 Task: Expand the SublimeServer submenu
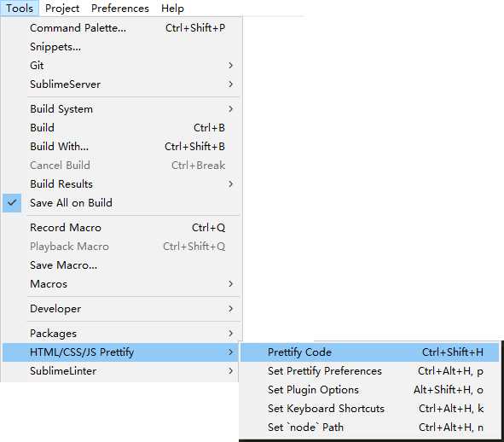(x=120, y=84)
